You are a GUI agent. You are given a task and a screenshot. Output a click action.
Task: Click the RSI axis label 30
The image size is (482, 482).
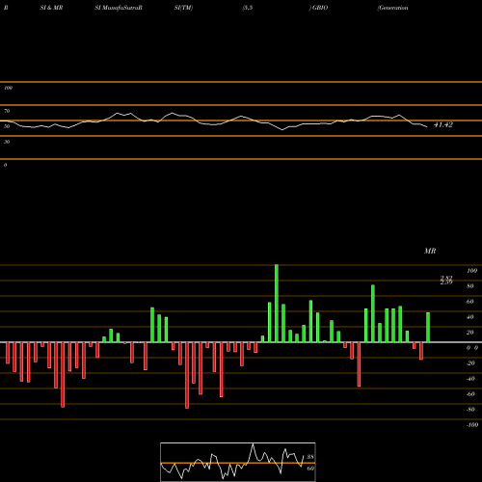(x=7, y=142)
